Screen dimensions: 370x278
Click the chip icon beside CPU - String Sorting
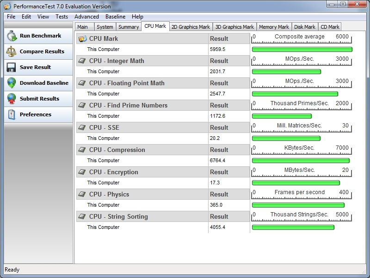[82, 216]
